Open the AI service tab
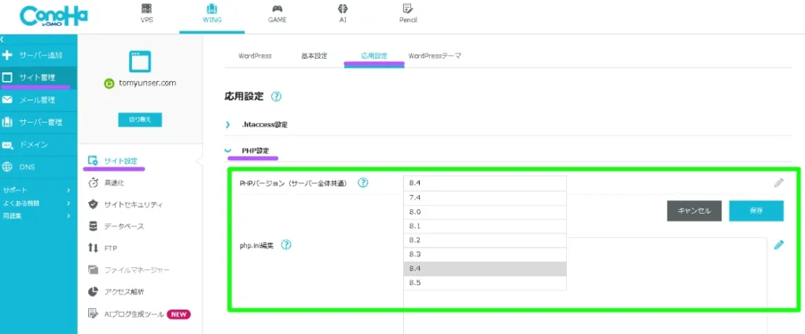This screenshot has width=805, height=334. click(343, 14)
